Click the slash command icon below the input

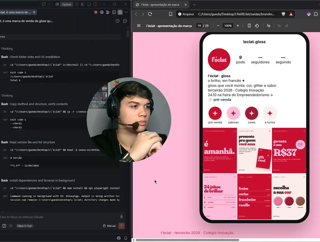coord(4,226)
